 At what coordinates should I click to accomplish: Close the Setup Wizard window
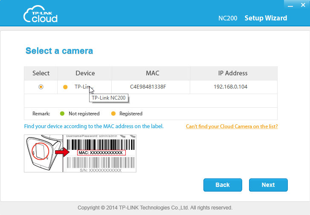pos(303,5)
